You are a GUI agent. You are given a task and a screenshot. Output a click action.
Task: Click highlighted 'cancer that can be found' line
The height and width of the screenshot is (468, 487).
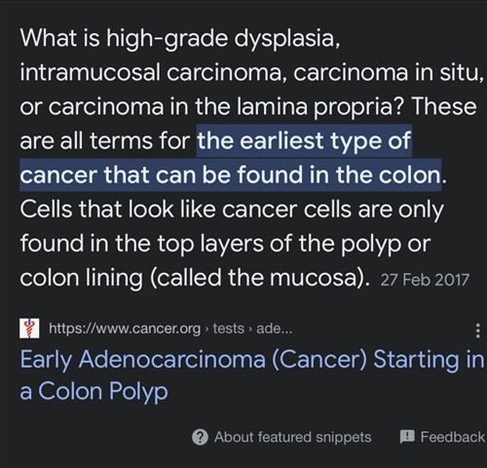161,175
